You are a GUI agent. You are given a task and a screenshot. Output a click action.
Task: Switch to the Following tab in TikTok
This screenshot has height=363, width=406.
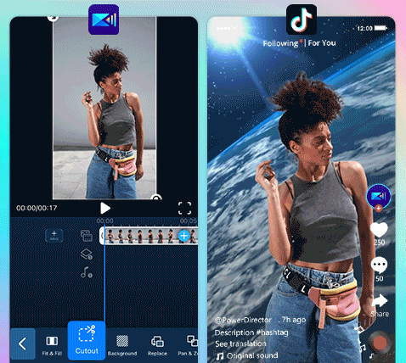[x=280, y=43]
